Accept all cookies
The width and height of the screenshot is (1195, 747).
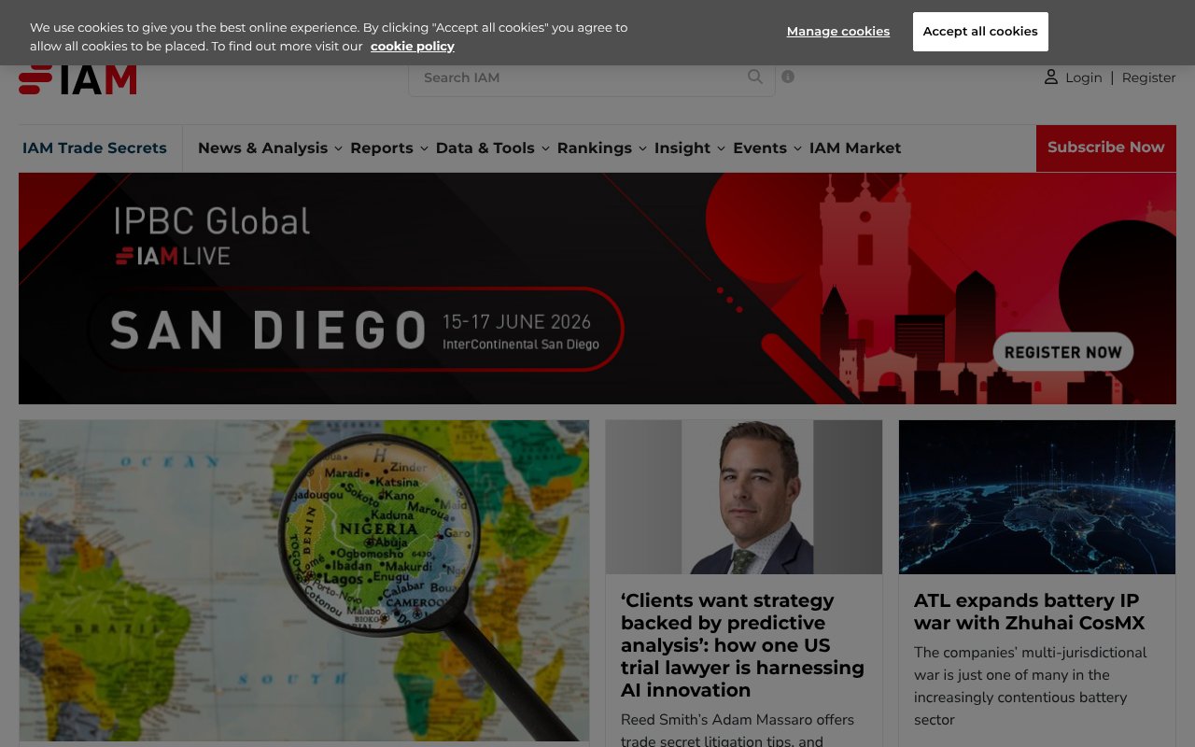(x=980, y=31)
